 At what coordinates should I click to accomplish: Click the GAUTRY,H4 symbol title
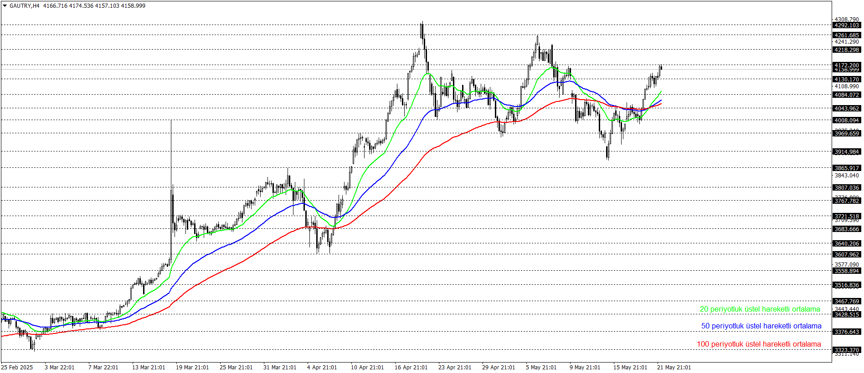click(x=25, y=6)
